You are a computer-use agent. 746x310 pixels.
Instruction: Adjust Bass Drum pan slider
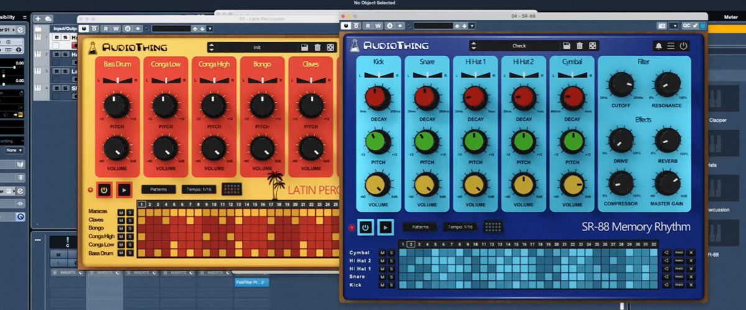[117, 81]
